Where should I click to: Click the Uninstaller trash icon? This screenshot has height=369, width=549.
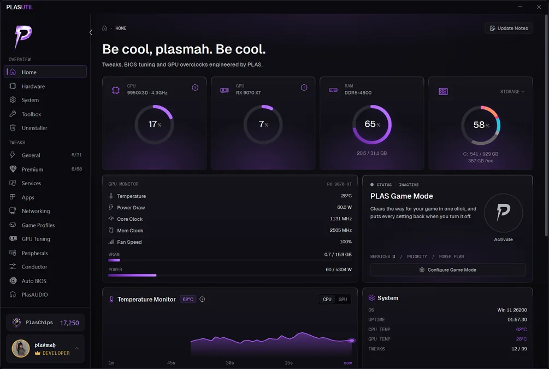tap(13, 127)
